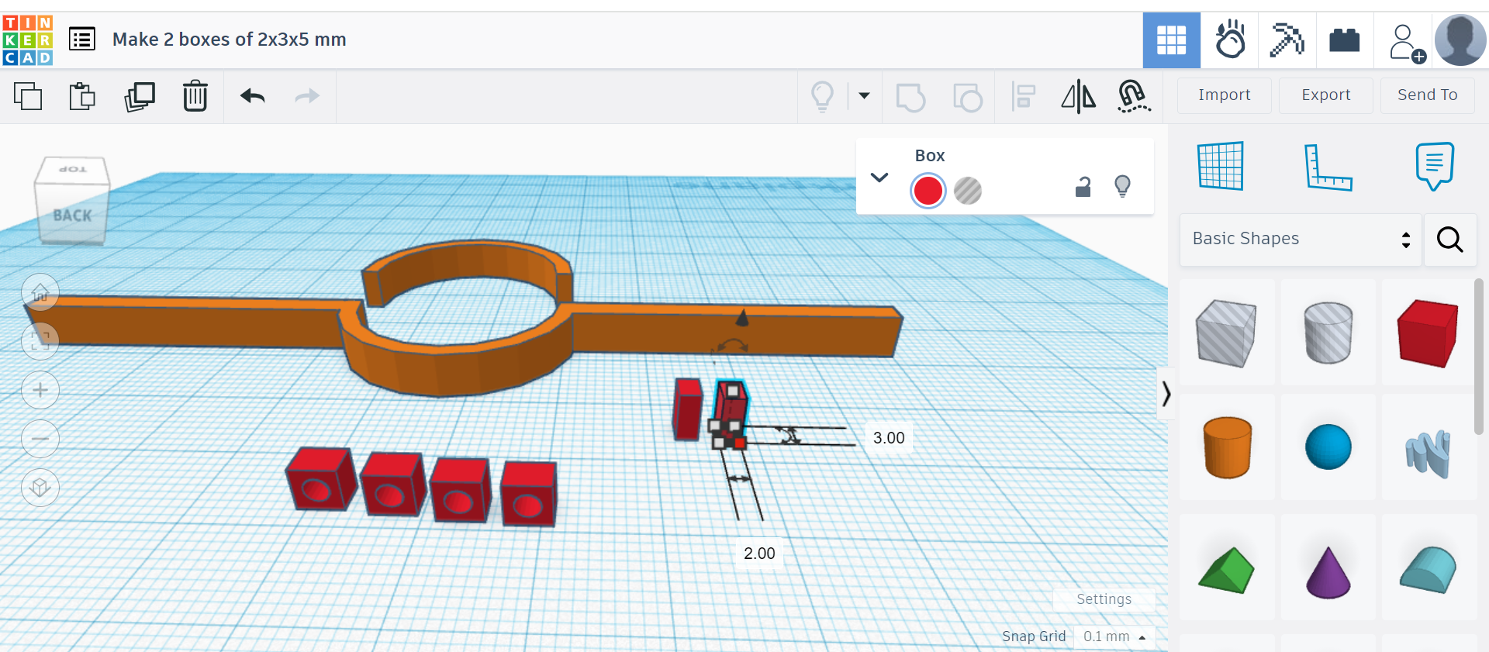
Task: Edit the 2.00 dimension value
Action: coord(759,554)
